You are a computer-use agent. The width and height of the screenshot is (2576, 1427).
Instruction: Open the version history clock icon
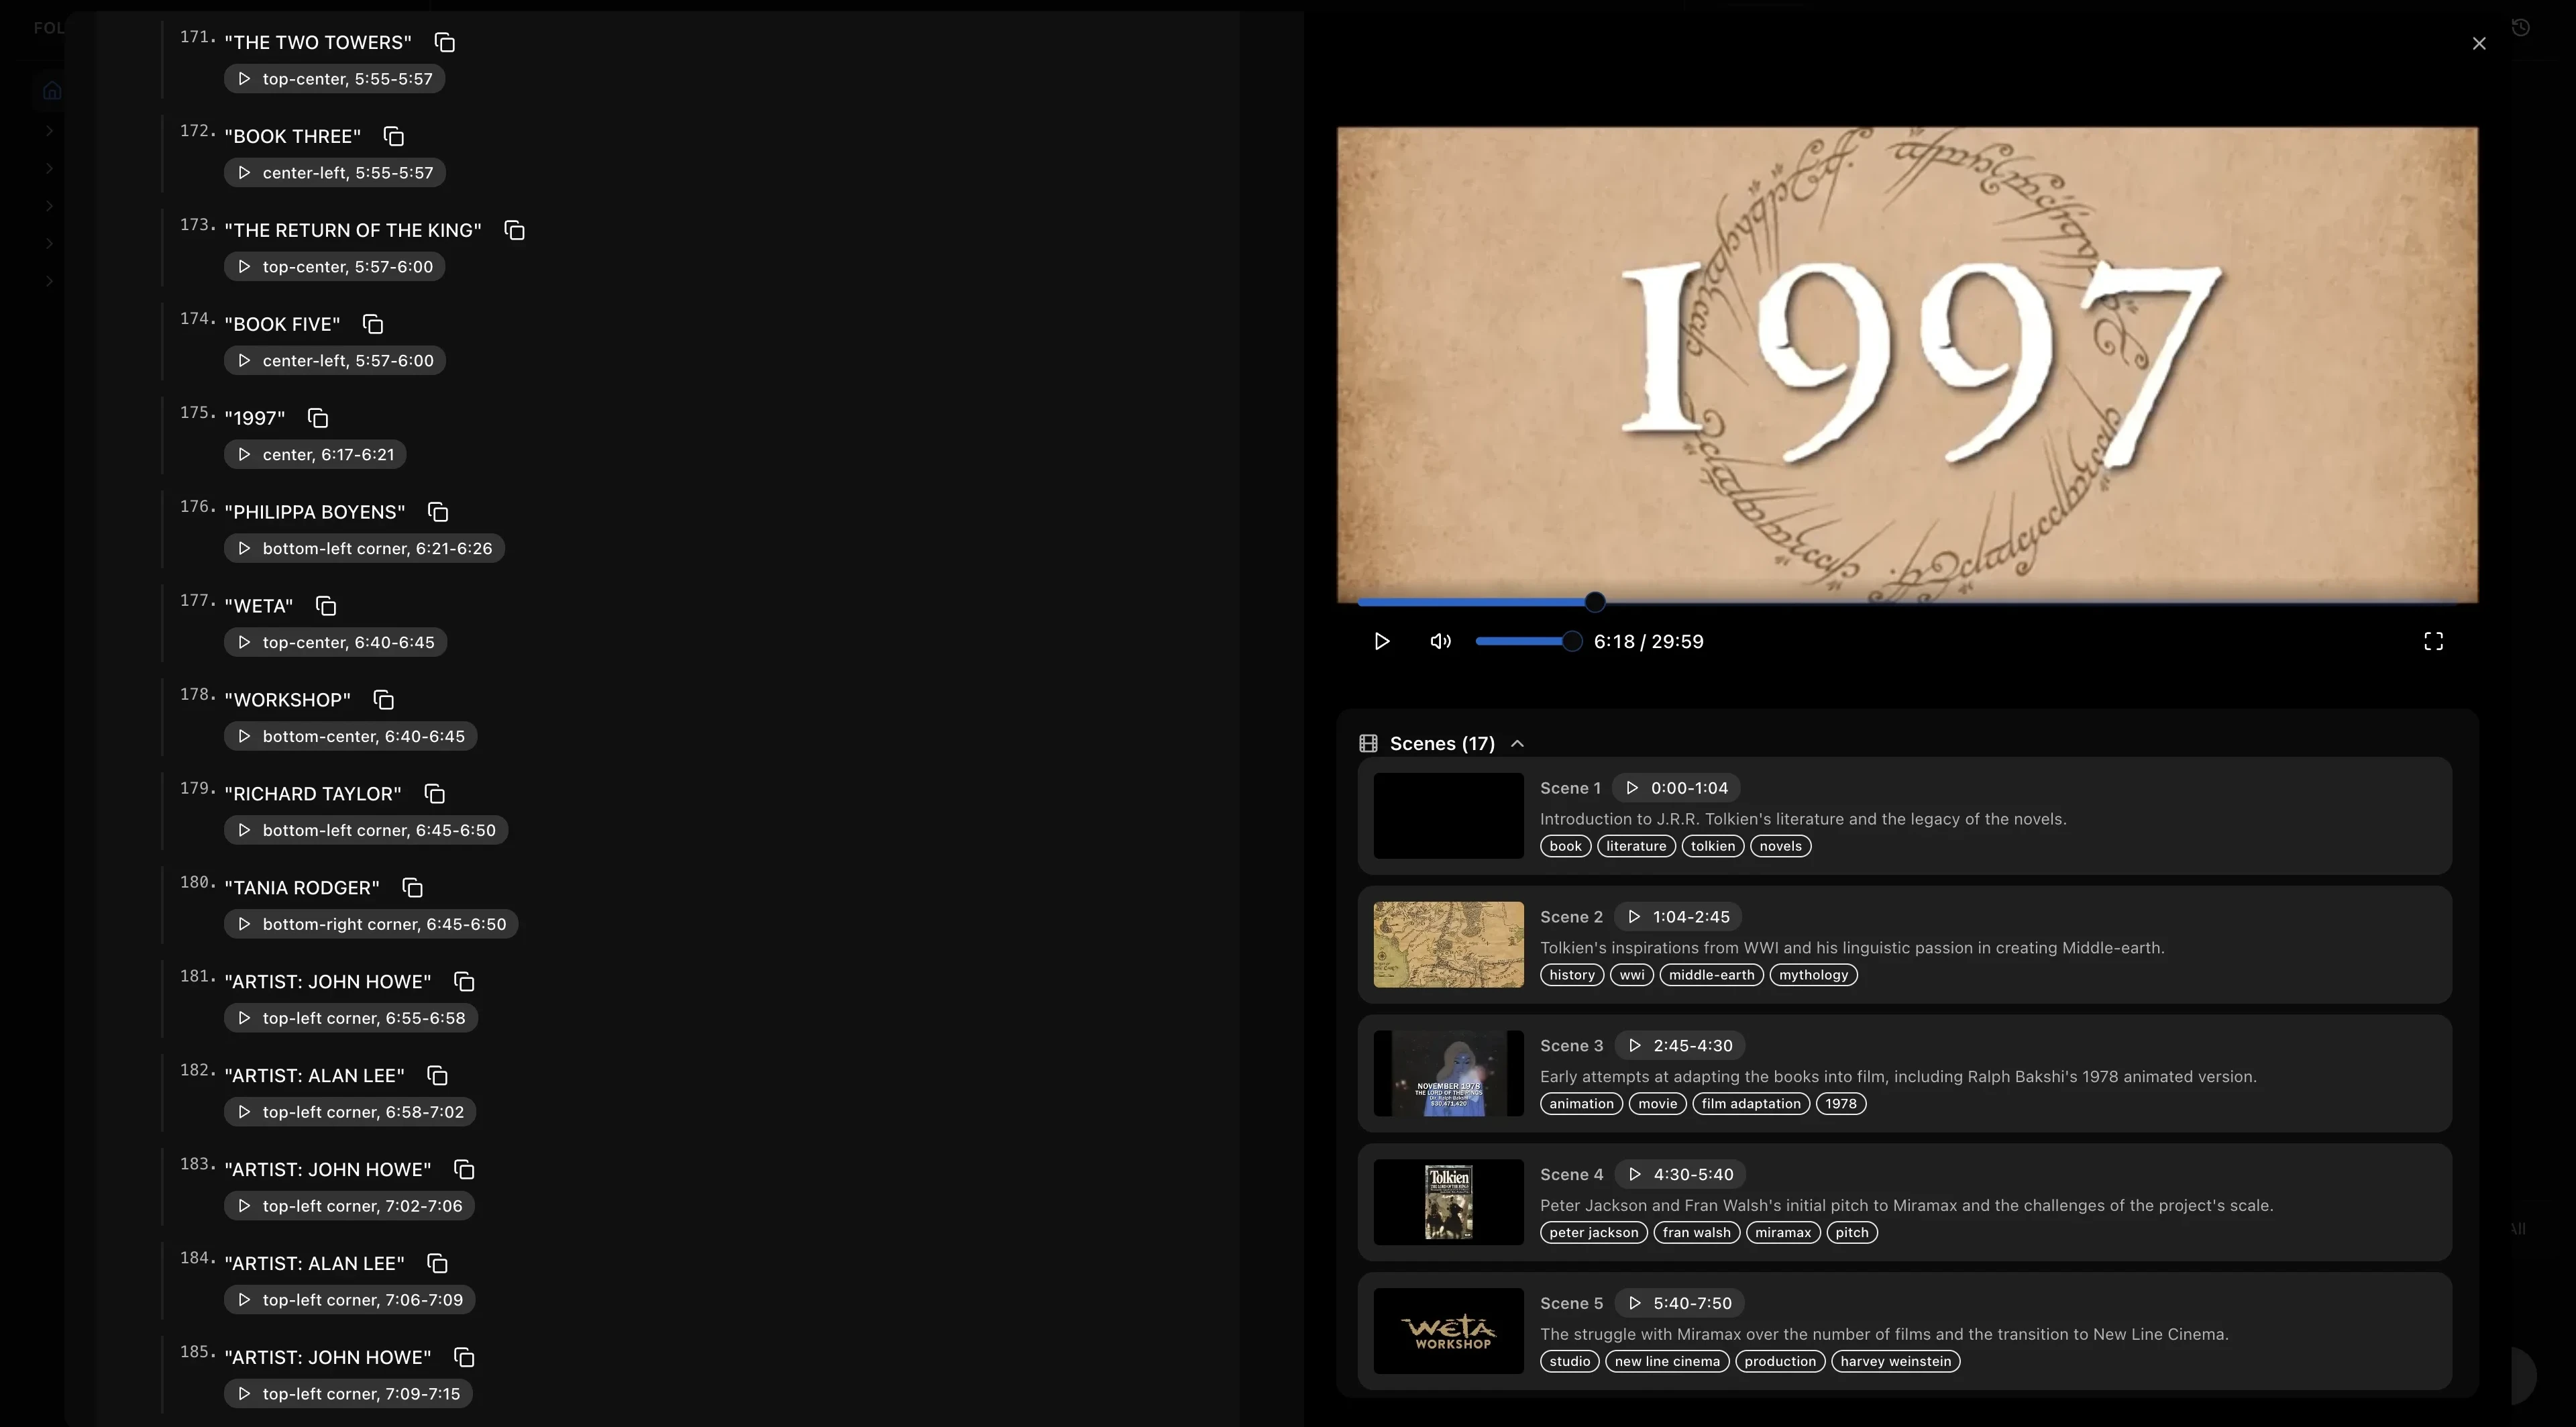pyautogui.click(x=2521, y=27)
